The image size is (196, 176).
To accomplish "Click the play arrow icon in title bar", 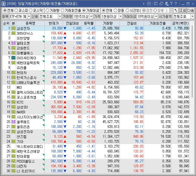I will 144,4.
